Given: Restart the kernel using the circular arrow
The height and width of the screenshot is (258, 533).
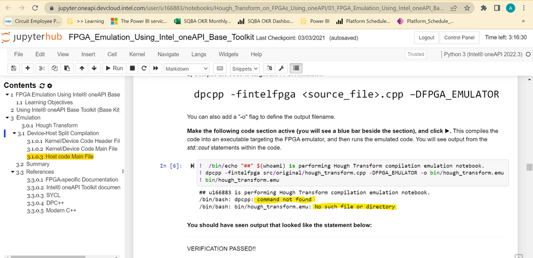Looking at the screenshot, I should 144,68.
